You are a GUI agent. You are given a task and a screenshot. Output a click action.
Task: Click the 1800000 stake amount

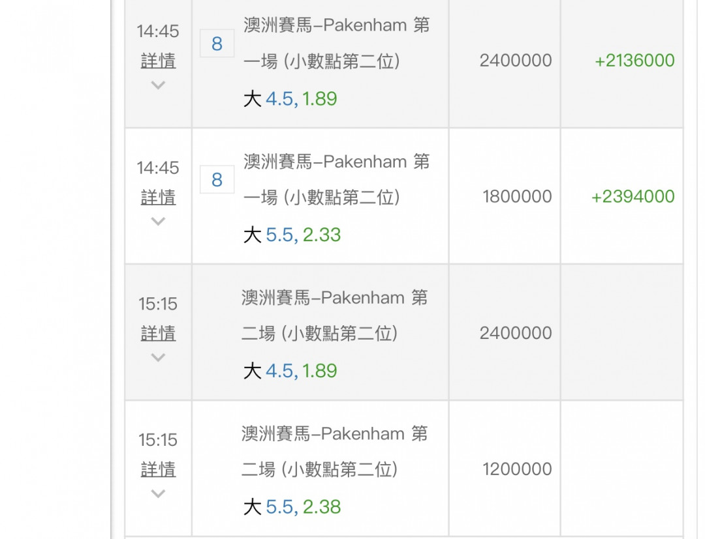pos(517,197)
